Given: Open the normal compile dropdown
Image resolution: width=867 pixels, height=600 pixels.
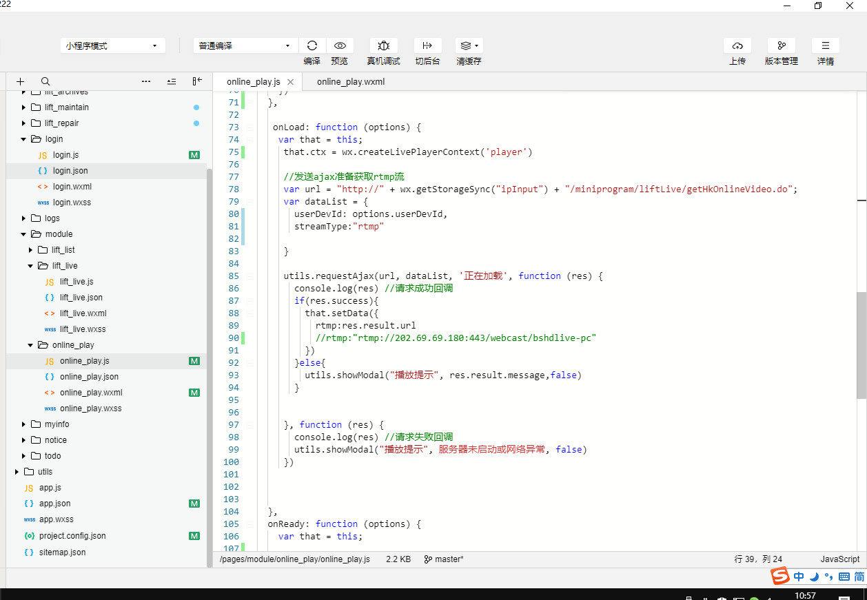Looking at the screenshot, I should tap(245, 46).
